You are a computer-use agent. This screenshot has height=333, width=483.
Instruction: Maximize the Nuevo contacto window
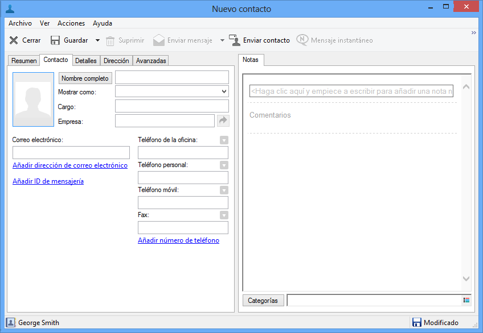pyautogui.click(x=446, y=6)
